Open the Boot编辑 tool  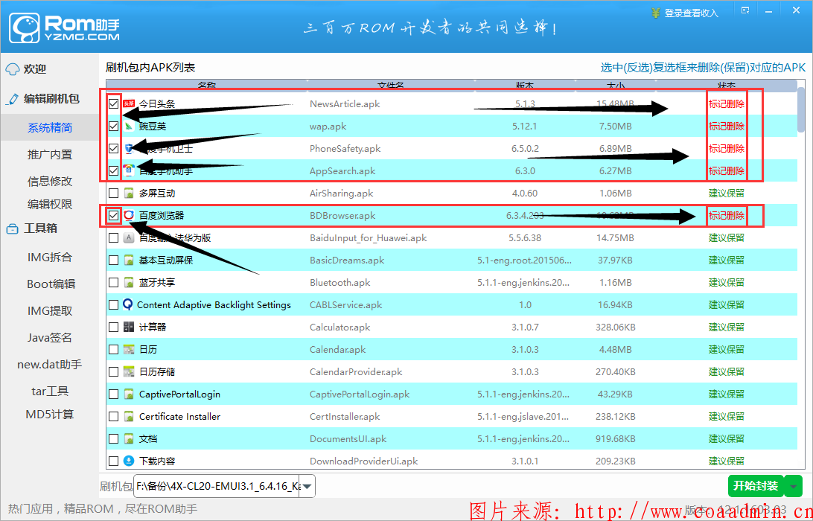[51, 284]
